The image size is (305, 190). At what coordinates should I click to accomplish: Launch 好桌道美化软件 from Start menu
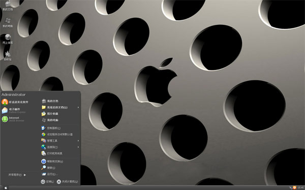point(15,102)
